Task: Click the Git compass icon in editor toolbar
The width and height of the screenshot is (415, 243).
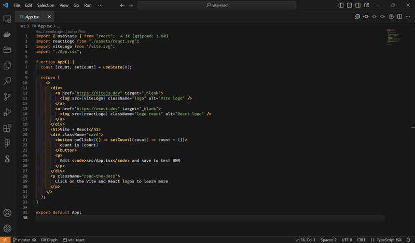Action: [x=391, y=17]
